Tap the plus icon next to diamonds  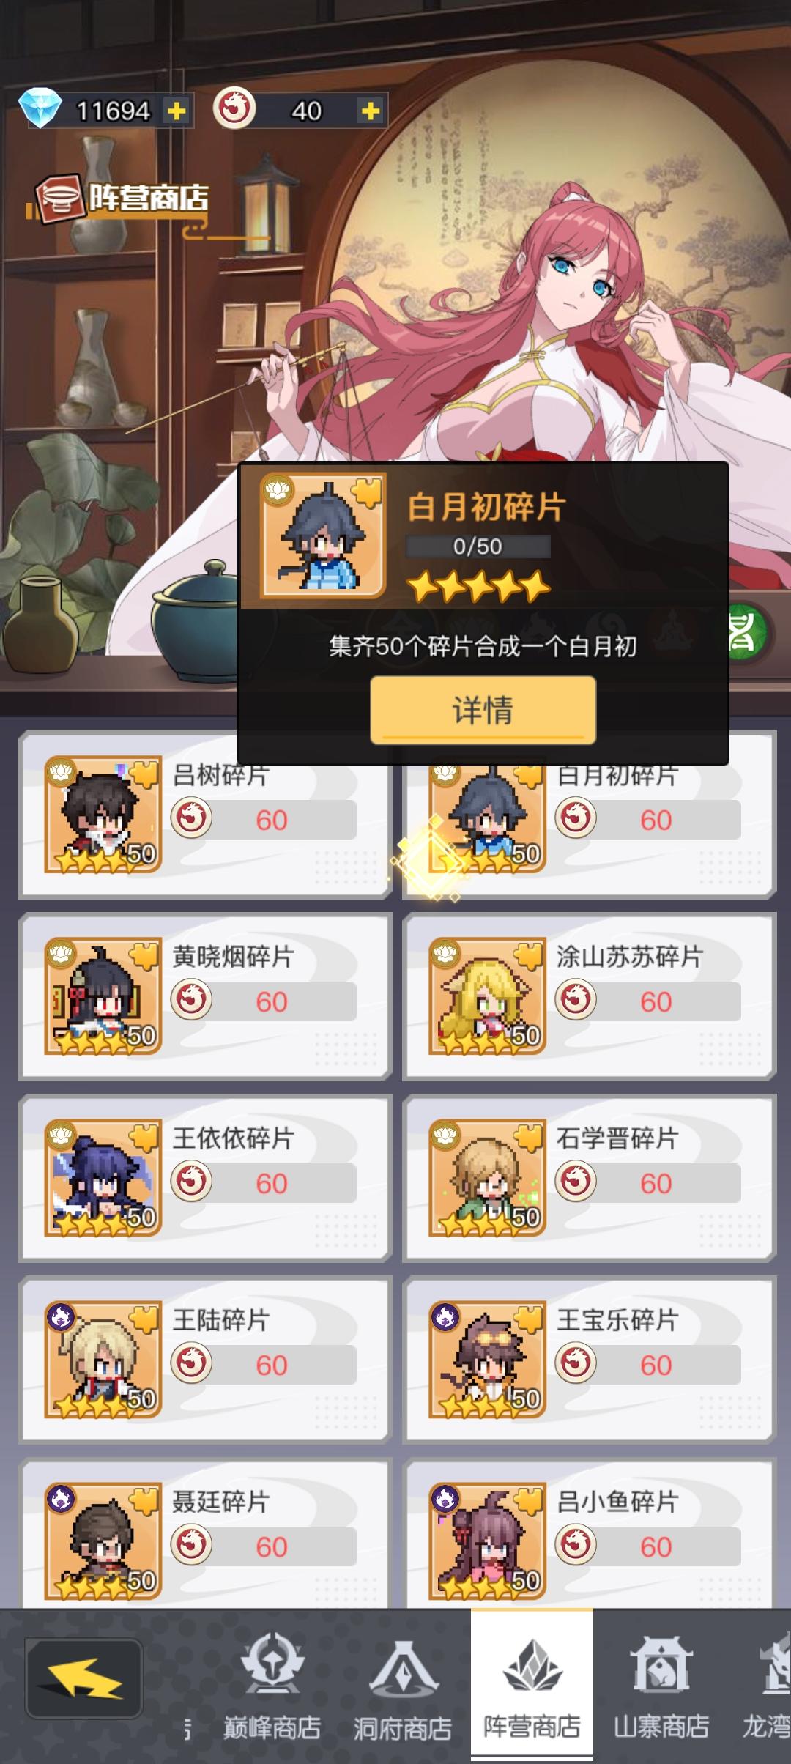pyautogui.click(x=176, y=111)
